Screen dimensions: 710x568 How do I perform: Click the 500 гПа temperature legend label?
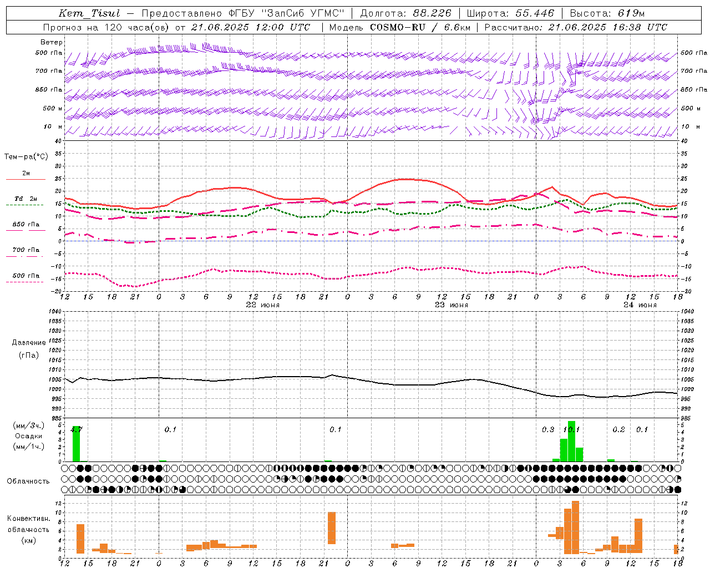[26, 276]
